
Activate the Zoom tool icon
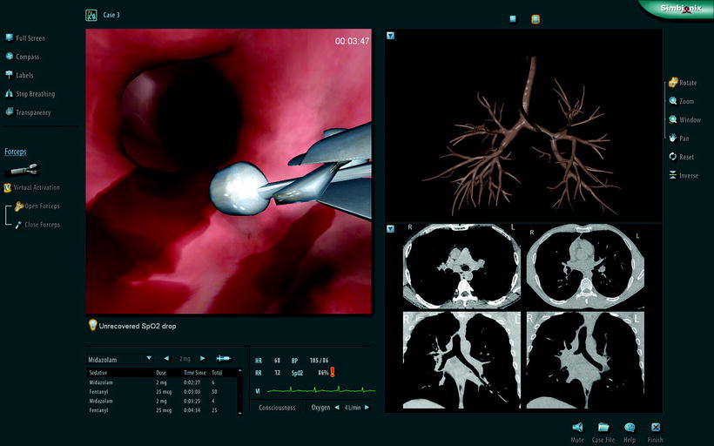click(673, 101)
